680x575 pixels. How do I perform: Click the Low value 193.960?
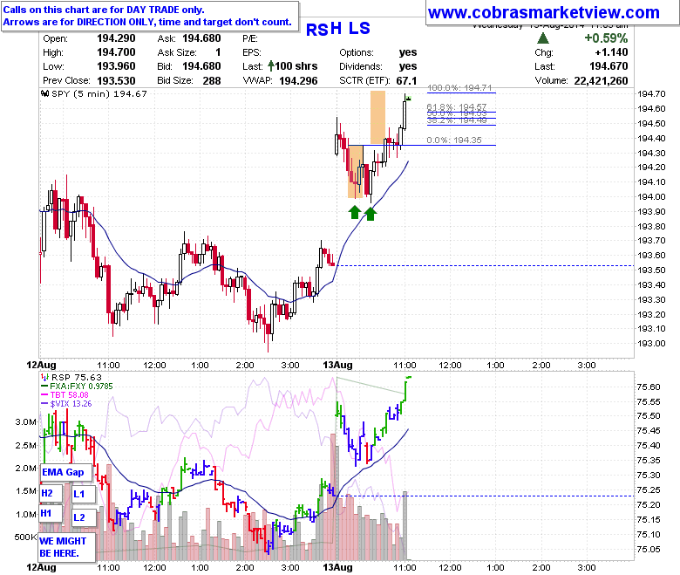[116, 66]
